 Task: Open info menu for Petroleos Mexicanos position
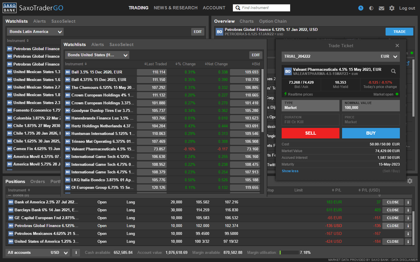point(408,234)
